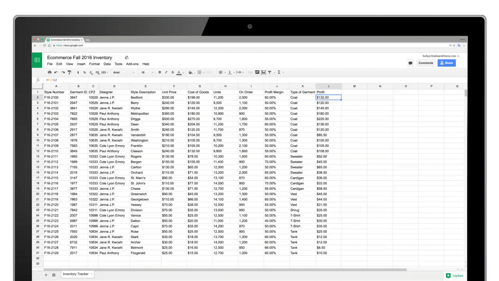Click the print icon in toolbar
499x281 pixels.
click(50, 72)
